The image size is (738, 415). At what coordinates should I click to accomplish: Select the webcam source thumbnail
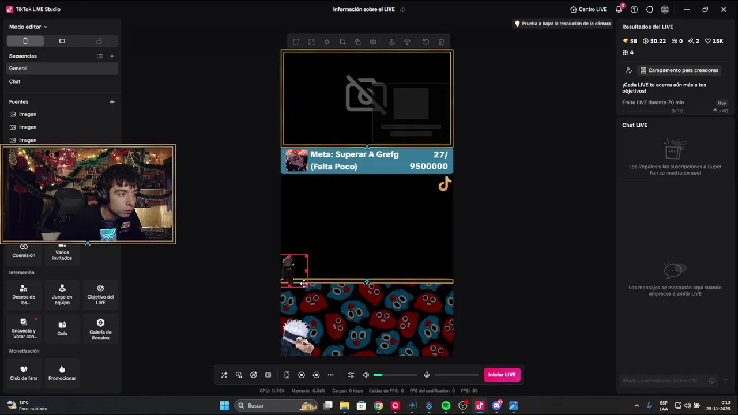point(88,194)
